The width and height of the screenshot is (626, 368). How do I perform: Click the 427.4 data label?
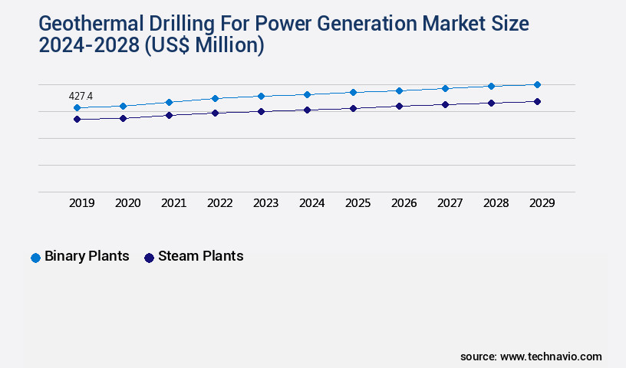click(x=81, y=96)
